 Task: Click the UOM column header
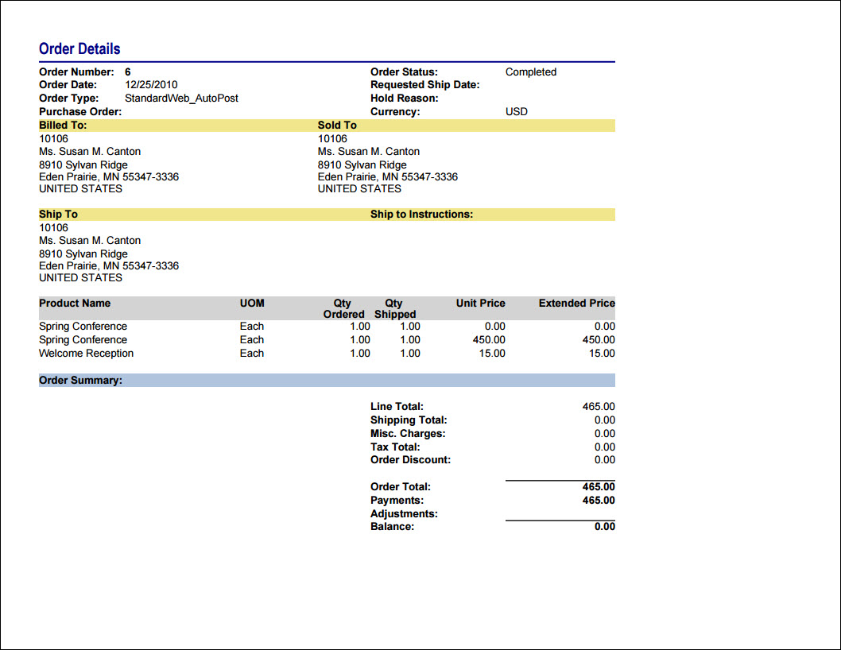[252, 303]
